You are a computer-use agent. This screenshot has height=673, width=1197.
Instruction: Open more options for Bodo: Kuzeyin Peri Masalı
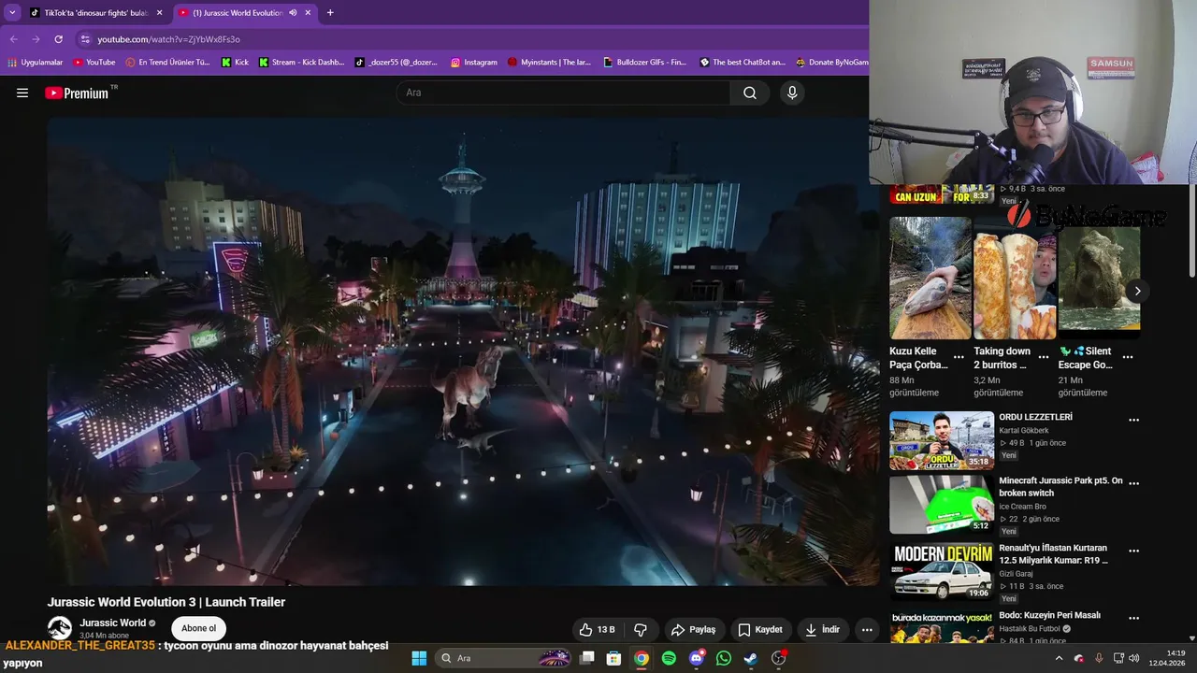tap(1133, 619)
